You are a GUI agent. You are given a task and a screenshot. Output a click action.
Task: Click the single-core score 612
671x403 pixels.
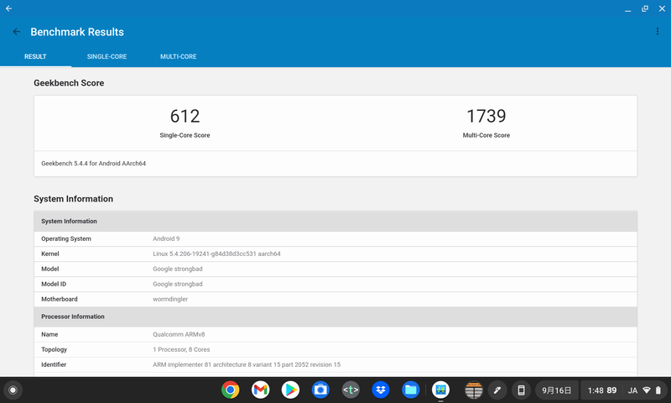pos(185,116)
